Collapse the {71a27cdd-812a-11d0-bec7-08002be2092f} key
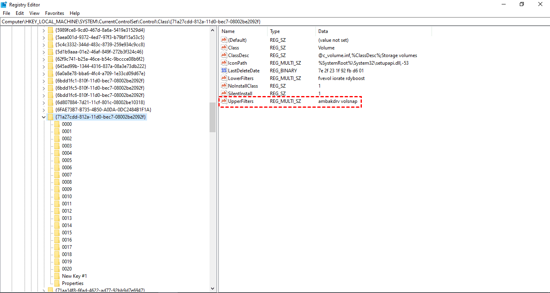This screenshot has width=550, height=293. [x=44, y=117]
